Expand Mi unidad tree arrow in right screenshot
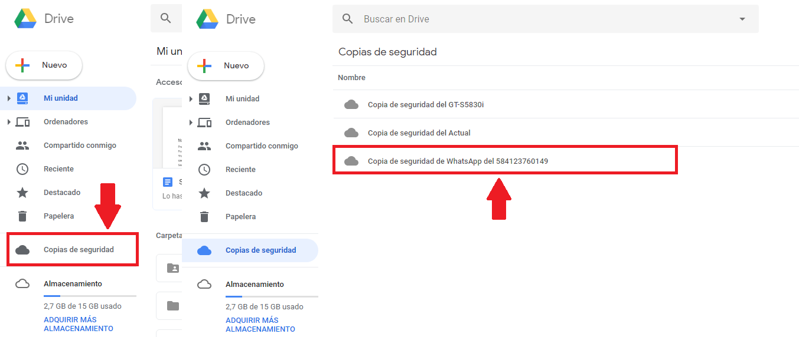The width and height of the screenshot is (799, 337). point(191,99)
